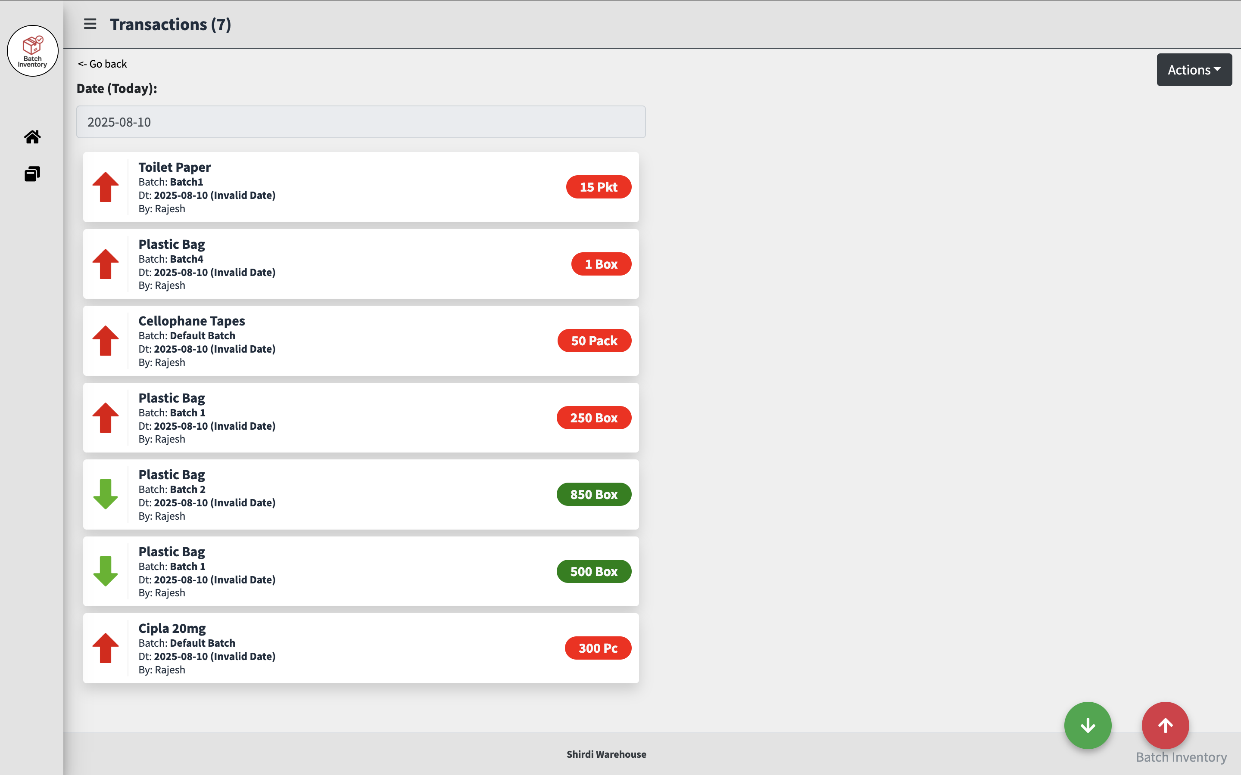1241x775 pixels.
Task: Click the Date (Today): label
Action: click(117, 88)
